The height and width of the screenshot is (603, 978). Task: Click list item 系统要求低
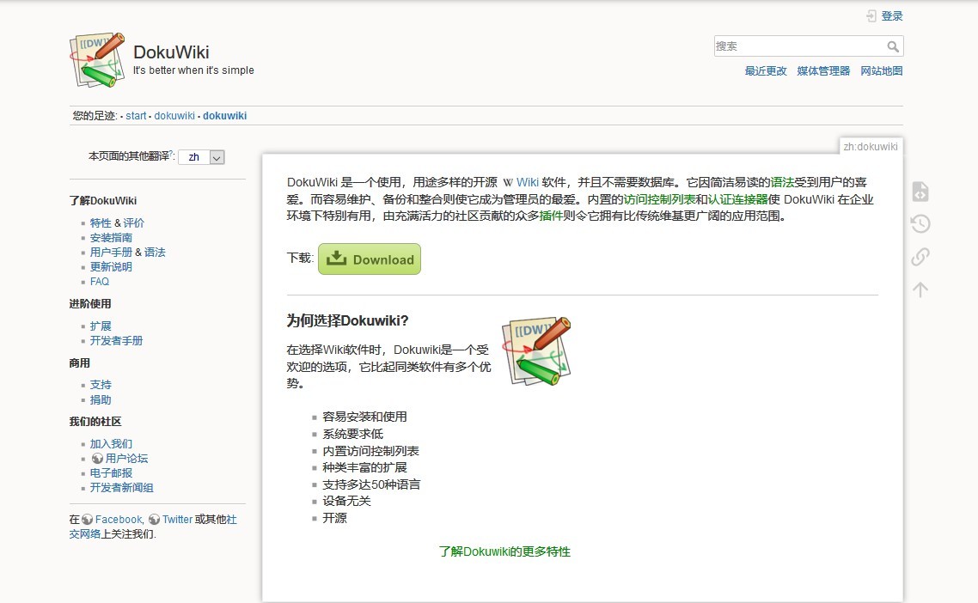tap(352, 434)
